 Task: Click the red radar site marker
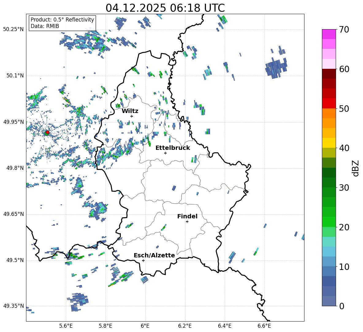click(47, 132)
